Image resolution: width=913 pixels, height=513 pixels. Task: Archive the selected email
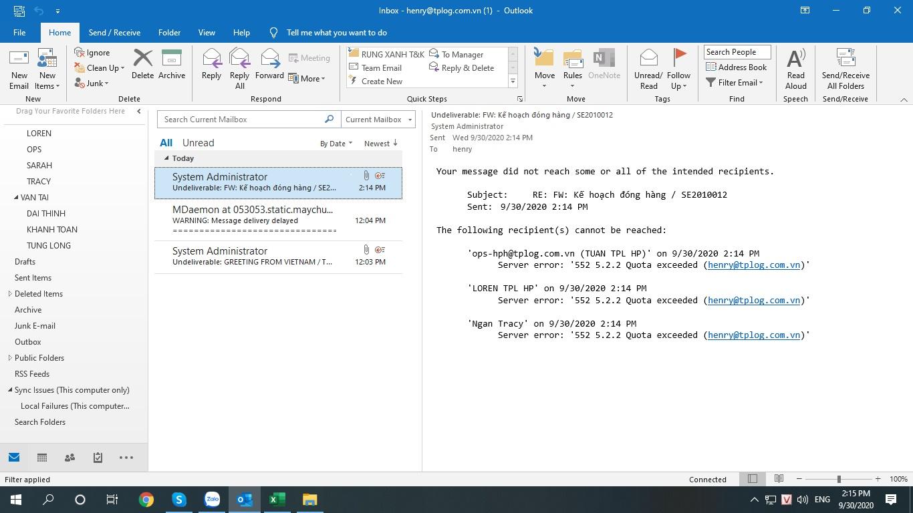click(172, 65)
